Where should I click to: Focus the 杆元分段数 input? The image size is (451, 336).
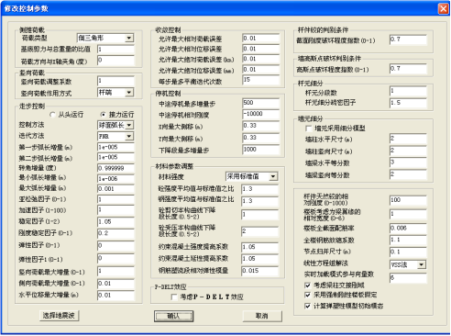pyautogui.click(x=408, y=92)
